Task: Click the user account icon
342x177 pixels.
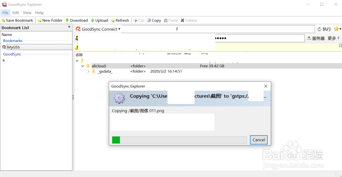Action: 77,38
